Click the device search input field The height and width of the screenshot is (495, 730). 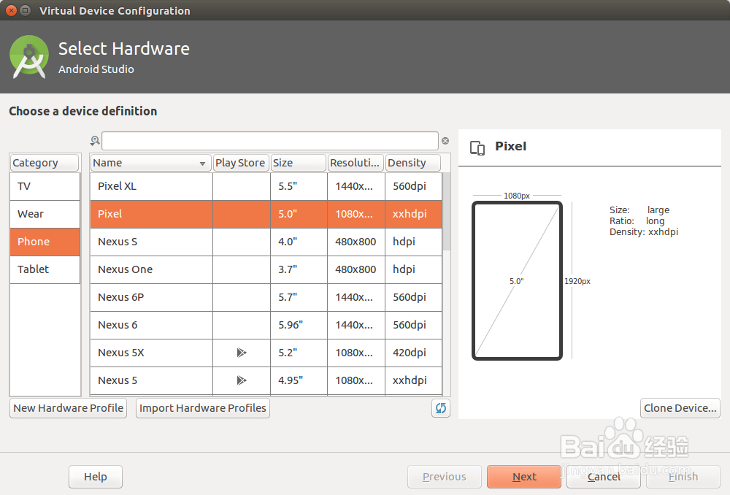coord(270,141)
